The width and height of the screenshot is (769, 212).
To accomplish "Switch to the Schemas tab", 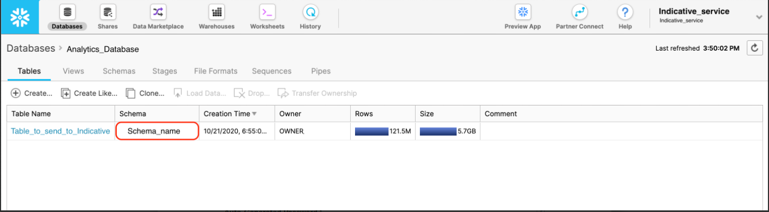I will click(119, 71).
